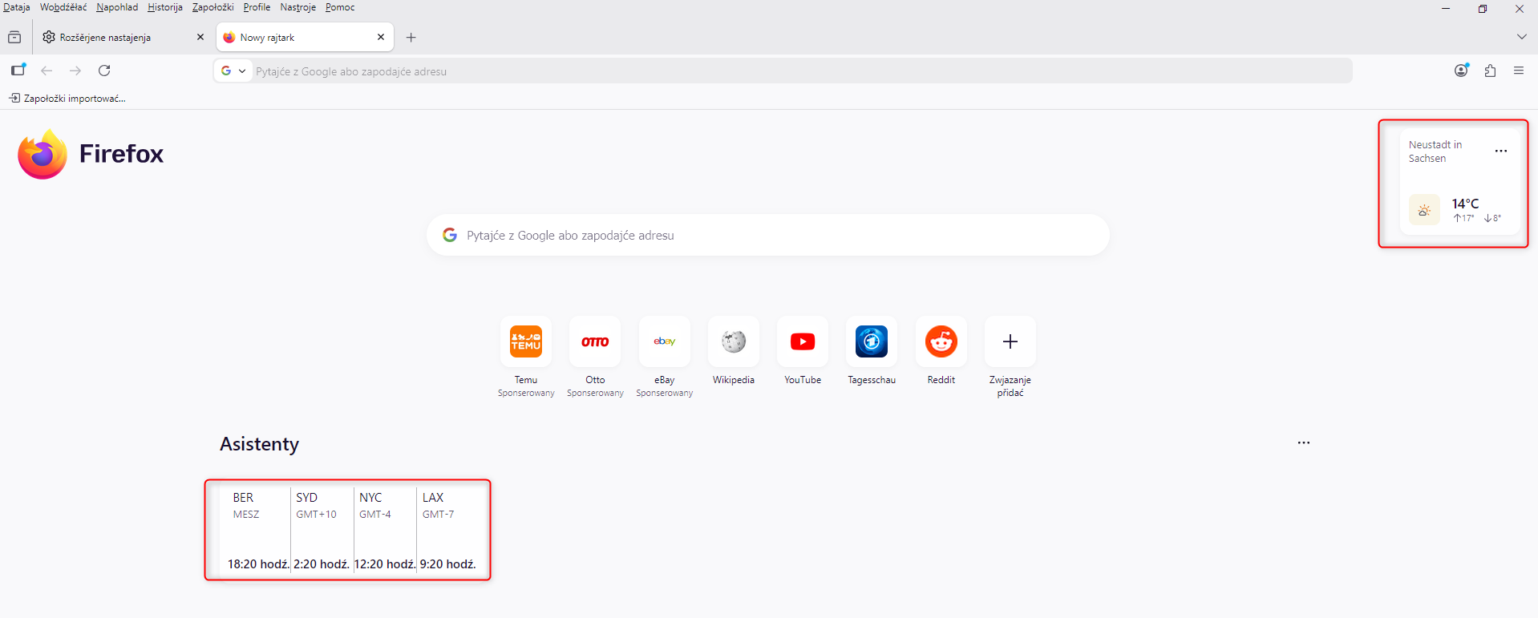
Task: Click the 12:20 hodź. time value
Action: [385, 564]
